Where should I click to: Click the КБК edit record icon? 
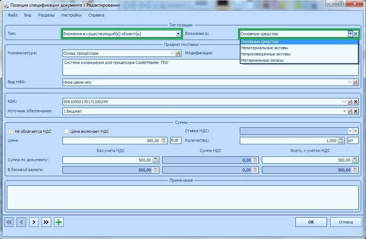pyautogui.click(x=350, y=102)
